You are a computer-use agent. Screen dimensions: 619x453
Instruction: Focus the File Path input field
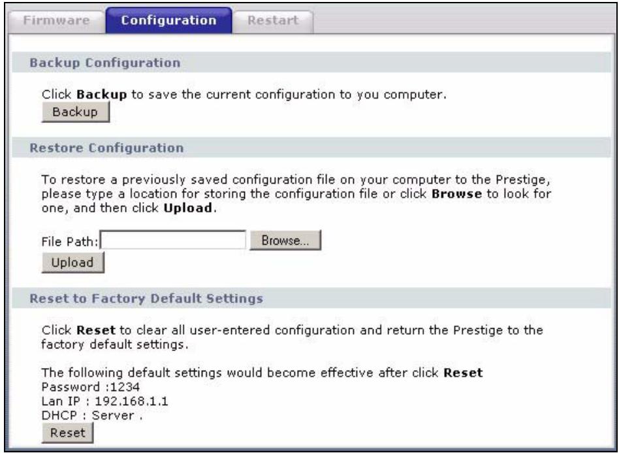(173, 240)
